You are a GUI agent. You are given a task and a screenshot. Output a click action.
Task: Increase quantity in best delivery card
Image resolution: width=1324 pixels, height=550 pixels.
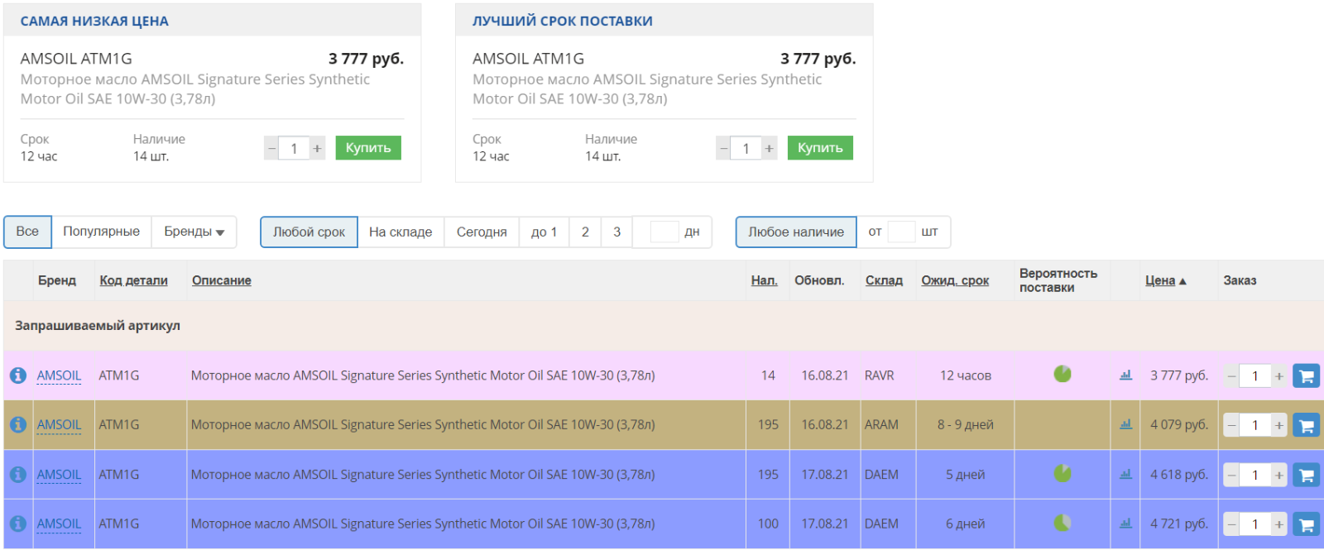(x=769, y=148)
